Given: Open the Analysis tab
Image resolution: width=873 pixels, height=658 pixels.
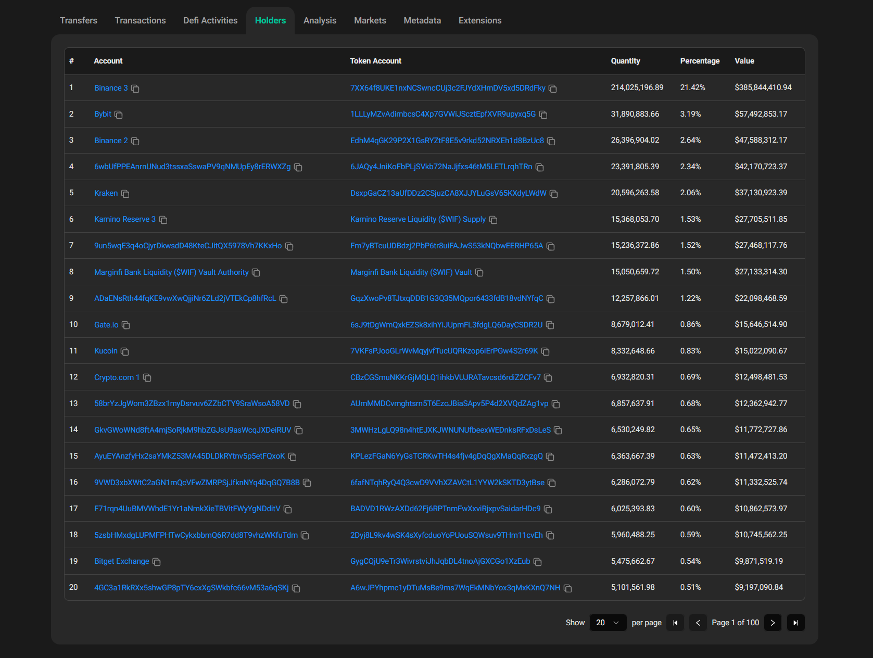Looking at the screenshot, I should coord(320,20).
